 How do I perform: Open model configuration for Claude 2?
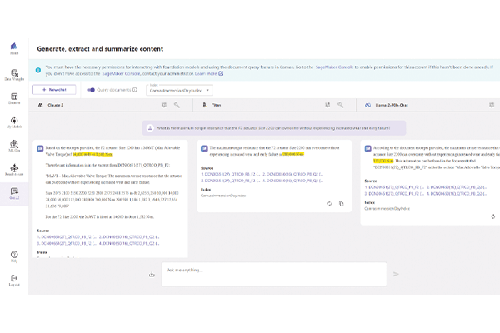coord(164,105)
